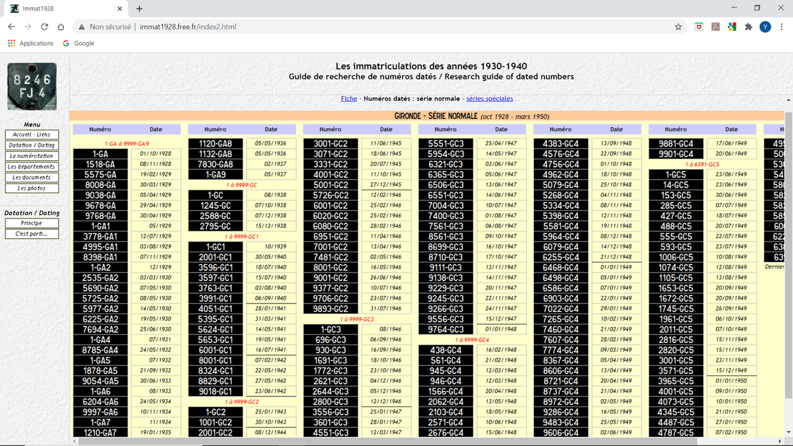
Task: Click the PDF extension icon in toolbar
Action: coord(716,27)
